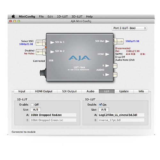Select the LUT tab
Viewport: 160px width, 160px height.
(x=107, y=91)
